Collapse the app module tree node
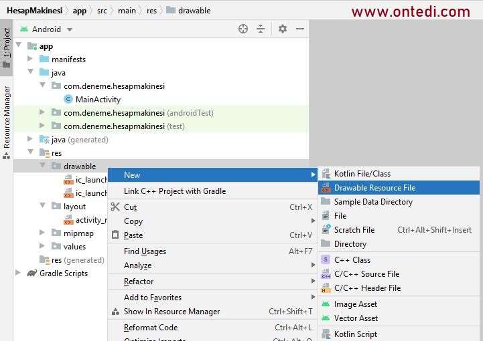The image size is (483, 341). pos(18,46)
